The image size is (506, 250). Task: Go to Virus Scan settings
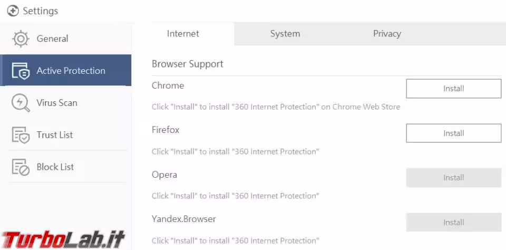[57, 103]
